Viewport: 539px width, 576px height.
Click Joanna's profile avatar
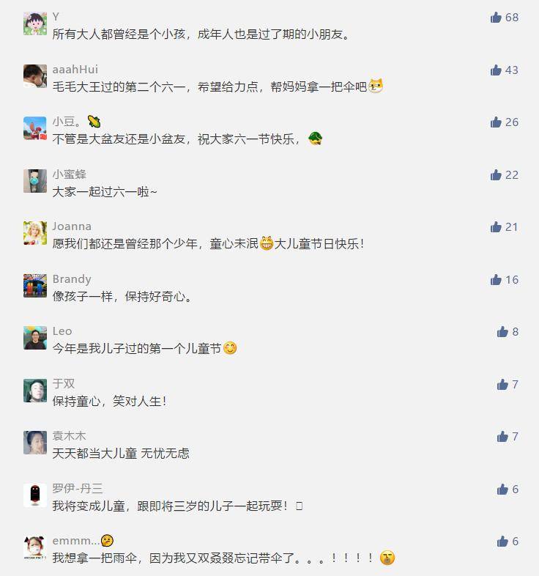(35, 233)
